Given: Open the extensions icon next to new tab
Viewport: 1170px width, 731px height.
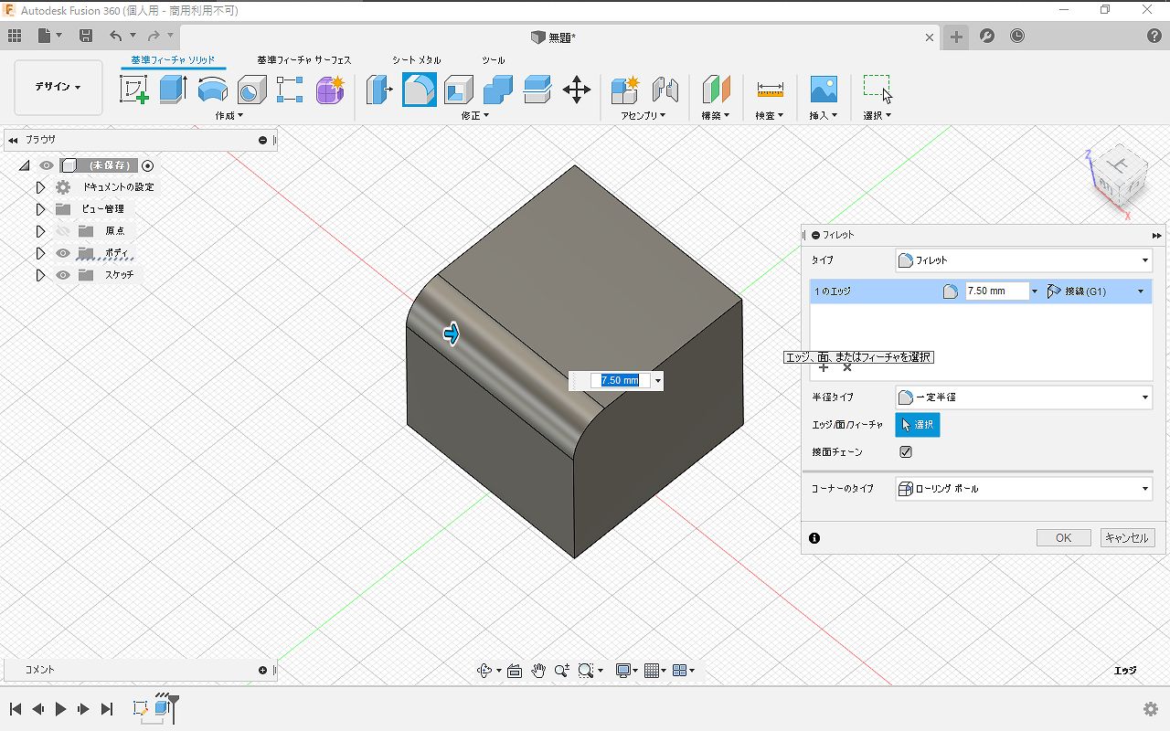Looking at the screenshot, I should tap(986, 37).
